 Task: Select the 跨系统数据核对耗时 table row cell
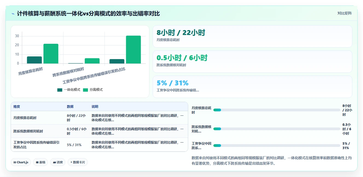(37, 131)
